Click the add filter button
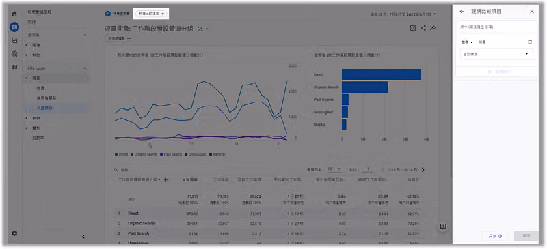The image size is (547, 249). point(119,38)
